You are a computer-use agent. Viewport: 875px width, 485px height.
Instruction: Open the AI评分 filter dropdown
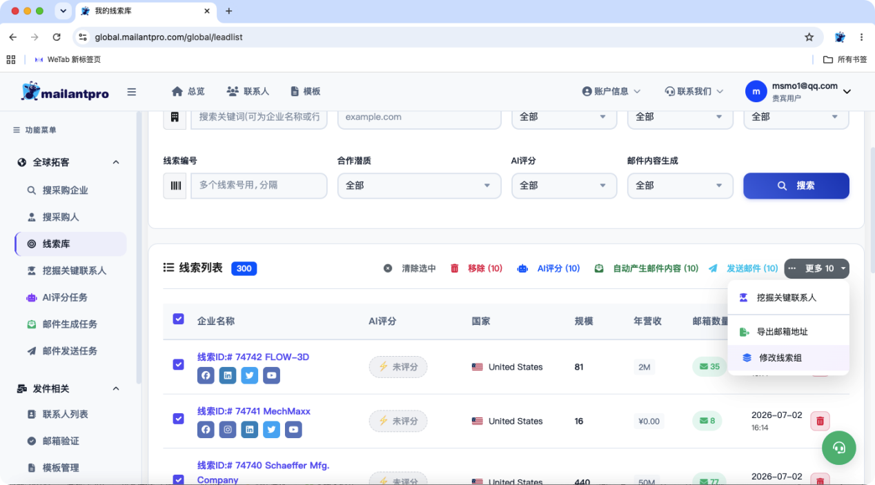(564, 186)
